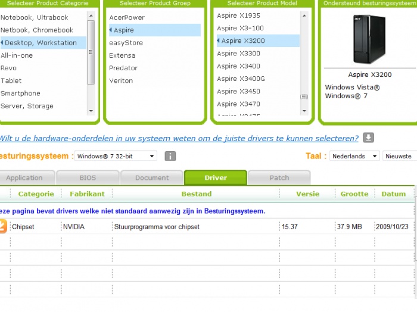Viewport: 417px width, 312px height.
Task: Click the gray download icon beside hardware link
Action: tap(368, 138)
